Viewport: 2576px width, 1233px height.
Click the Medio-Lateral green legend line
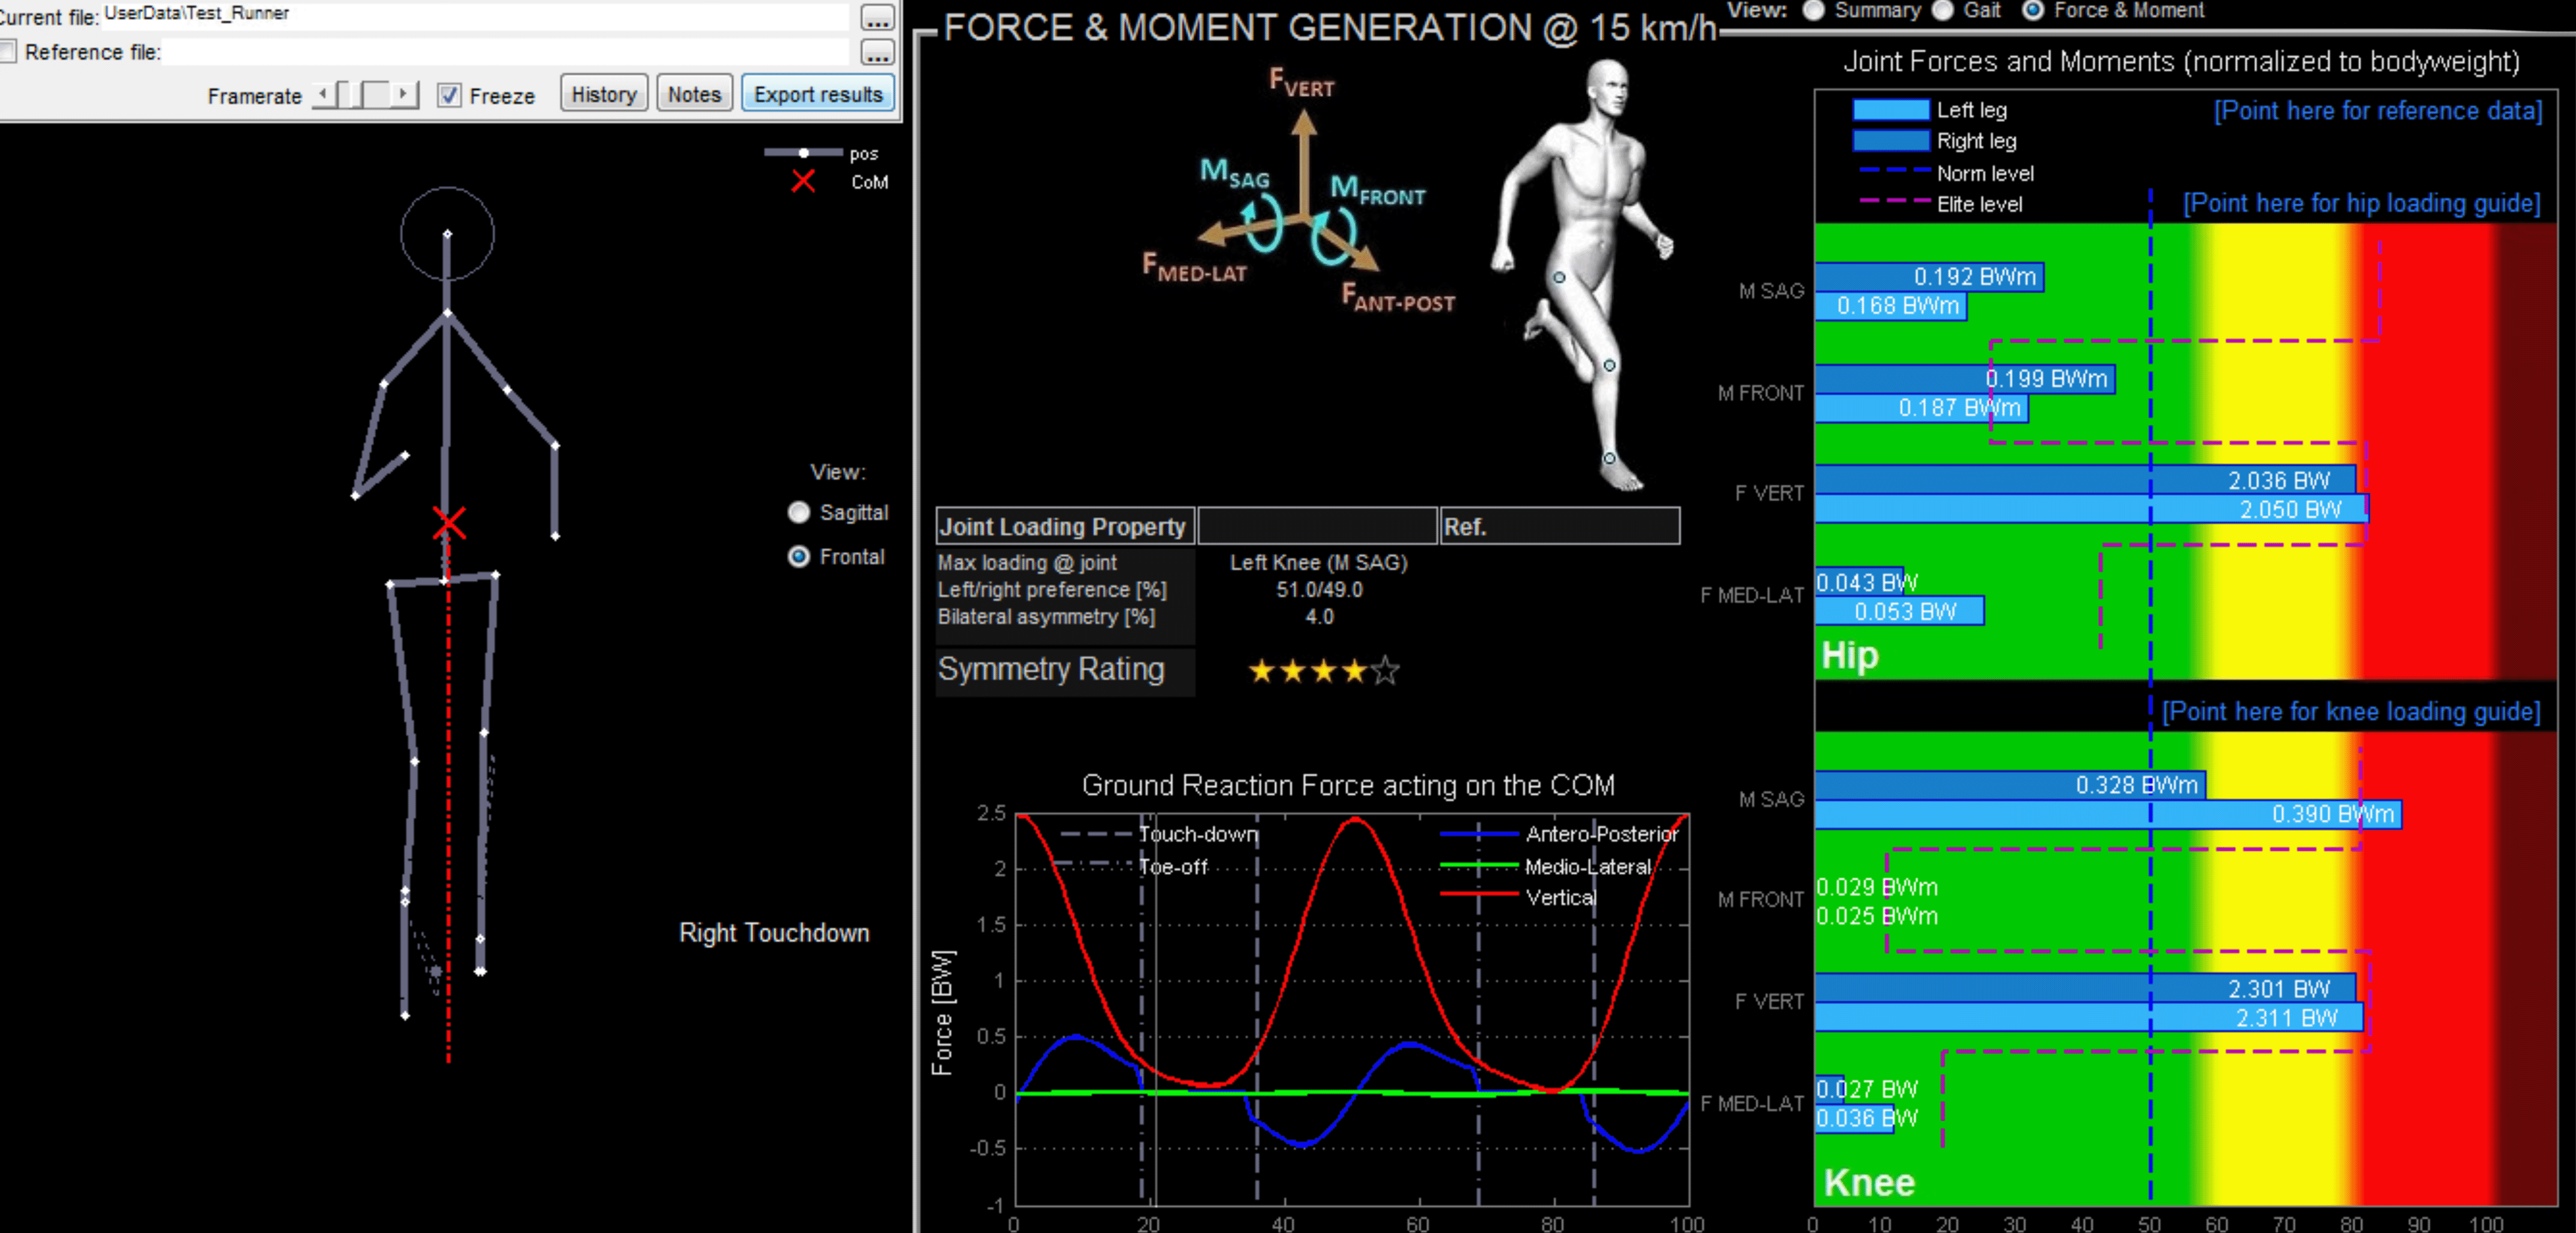click(x=1478, y=866)
